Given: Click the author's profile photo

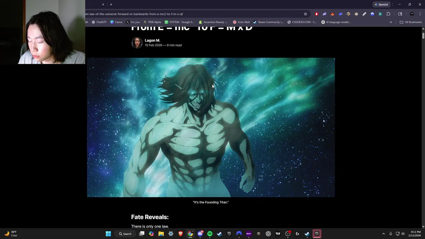Looking at the screenshot, I should [137, 43].
